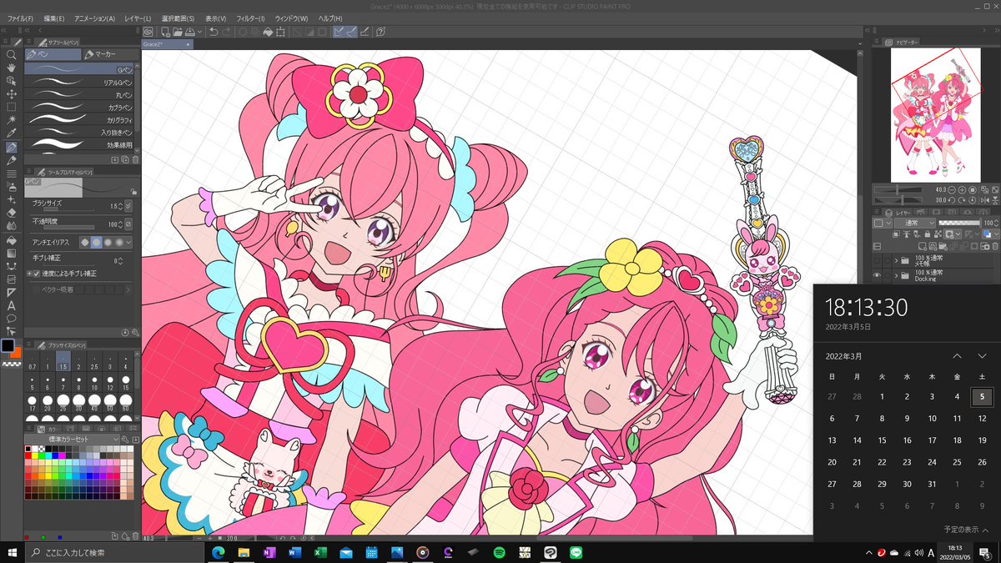The height and width of the screenshot is (563, 1001).
Task: Select the Operation object tool
Action: click(x=11, y=81)
